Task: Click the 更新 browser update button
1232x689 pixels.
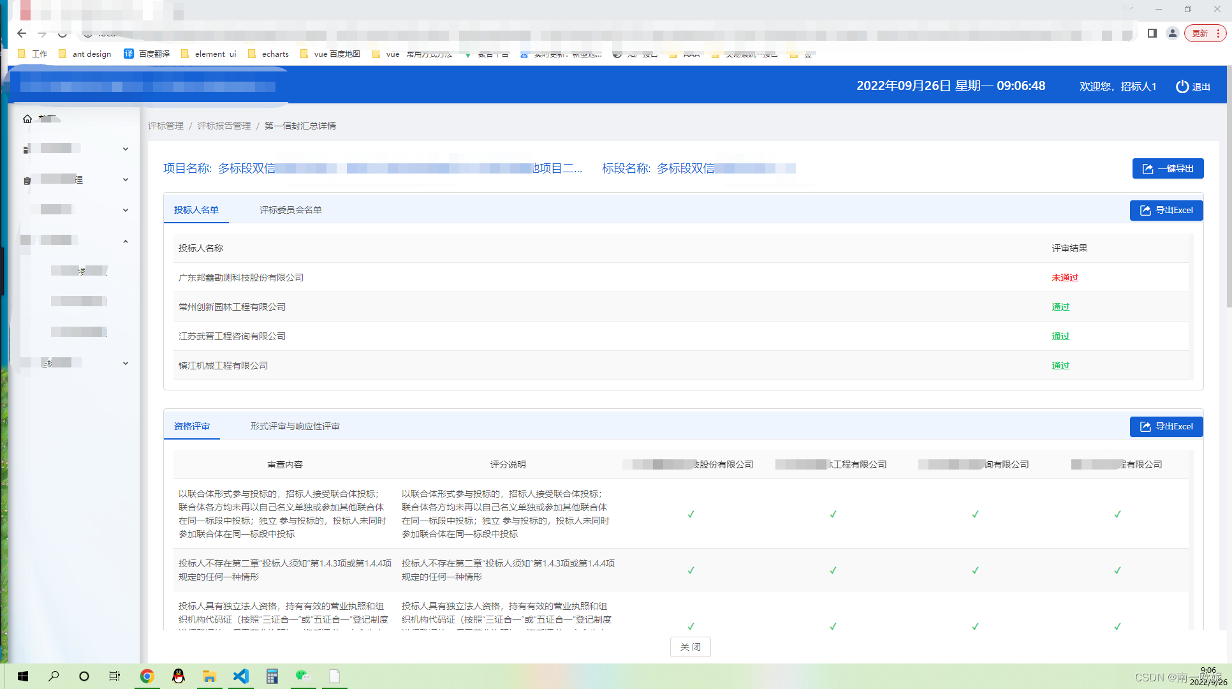Action: point(1205,33)
